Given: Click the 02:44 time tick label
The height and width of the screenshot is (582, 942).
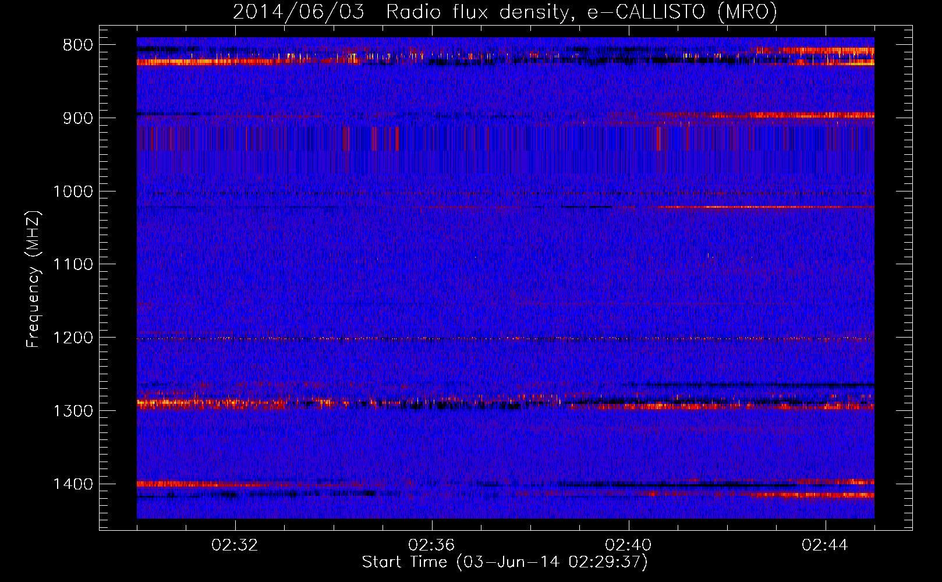Looking at the screenshot, I should pyautogui.click(x=825, y=545).
